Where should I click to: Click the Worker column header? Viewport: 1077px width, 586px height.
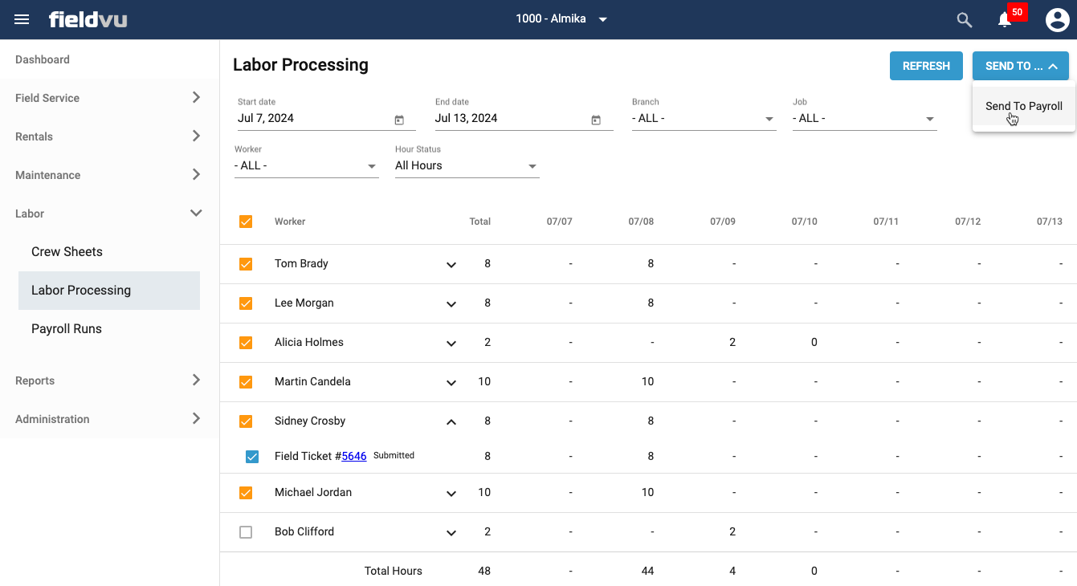290,222
